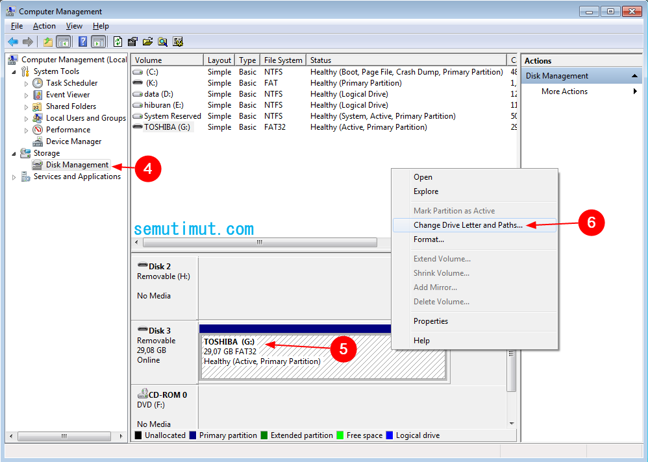The width and height of the screenshot is (648, 462).
Task: Click the Event Viewer icon in tree
Action: (38, 95)
